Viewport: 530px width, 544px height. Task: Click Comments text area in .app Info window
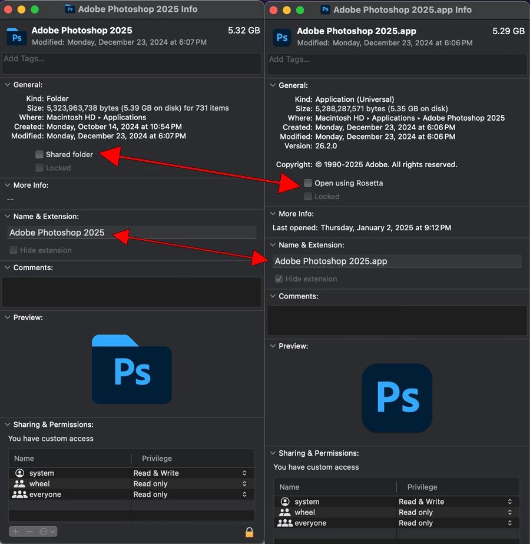(x=397, y=320)
